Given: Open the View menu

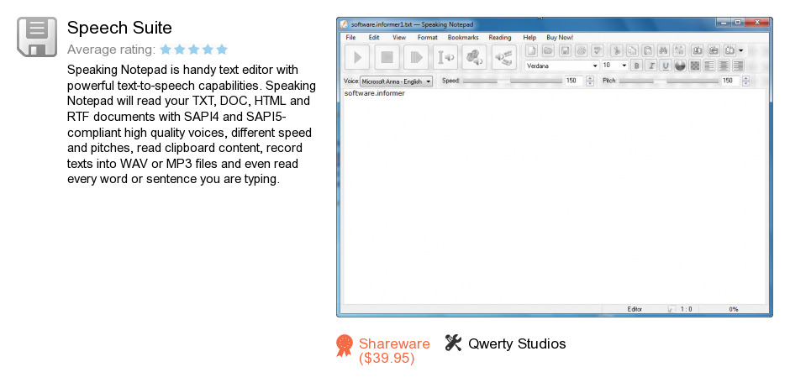Looking at the screenshot, I should (x=399, y=37).
